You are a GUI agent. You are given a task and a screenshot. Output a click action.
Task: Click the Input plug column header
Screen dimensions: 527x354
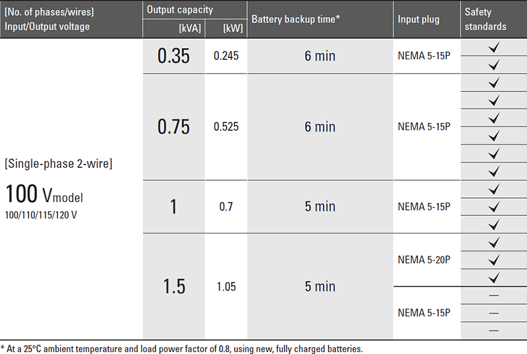pyautogui.click(x=418, y=19)
